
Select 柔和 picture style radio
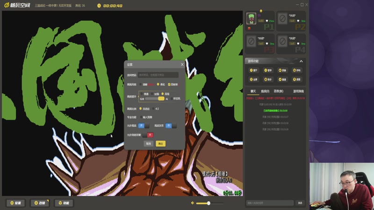[x=158, y=84]
